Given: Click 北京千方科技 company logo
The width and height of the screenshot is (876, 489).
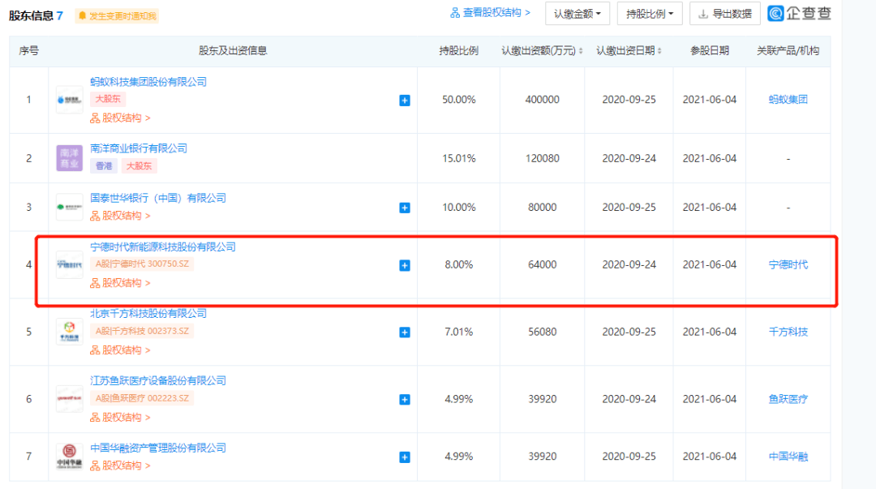Looking at the screenshot, I should tap(69, 332).
